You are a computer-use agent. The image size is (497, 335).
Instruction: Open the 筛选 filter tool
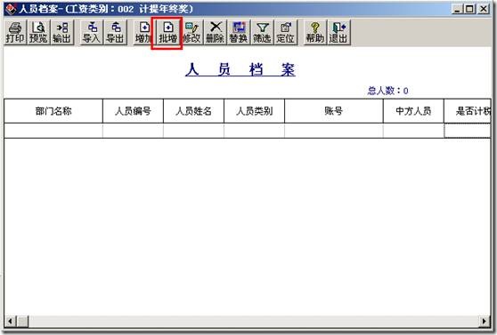[262, 32]
